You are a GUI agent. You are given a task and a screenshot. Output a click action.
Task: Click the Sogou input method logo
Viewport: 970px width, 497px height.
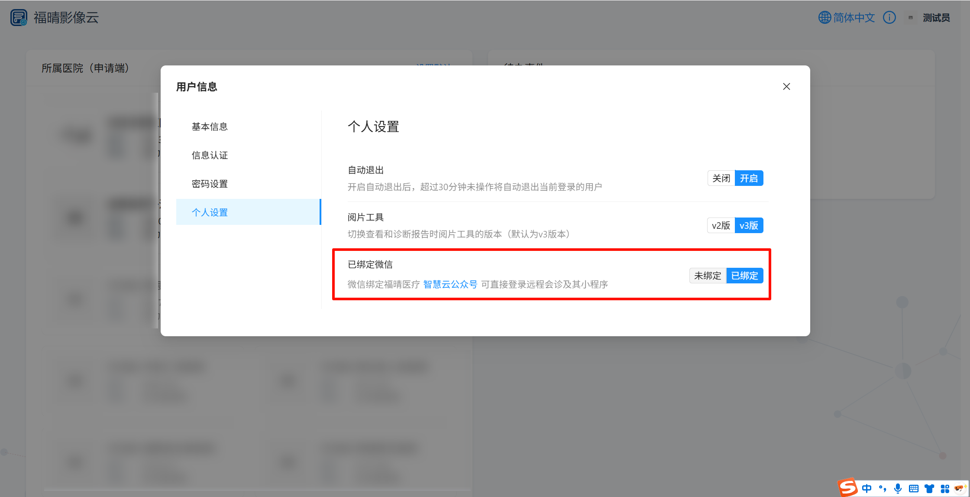click(x=847, y=487)
